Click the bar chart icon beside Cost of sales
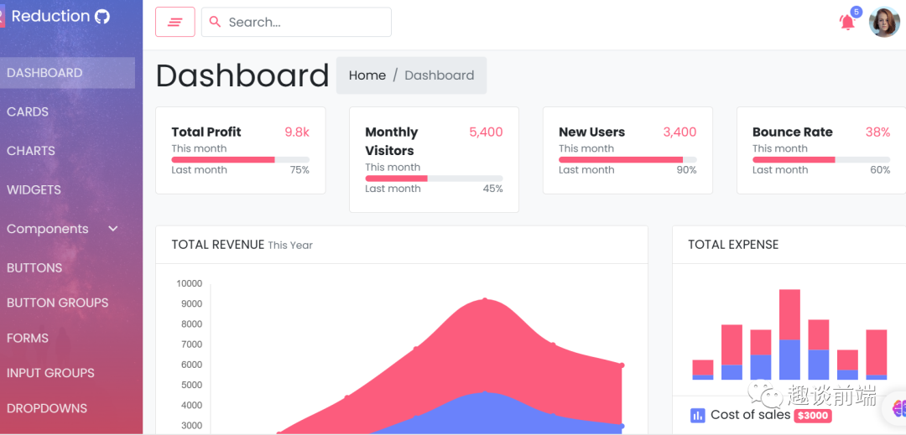Screen dimensions: 906x435 pos(698,415)
